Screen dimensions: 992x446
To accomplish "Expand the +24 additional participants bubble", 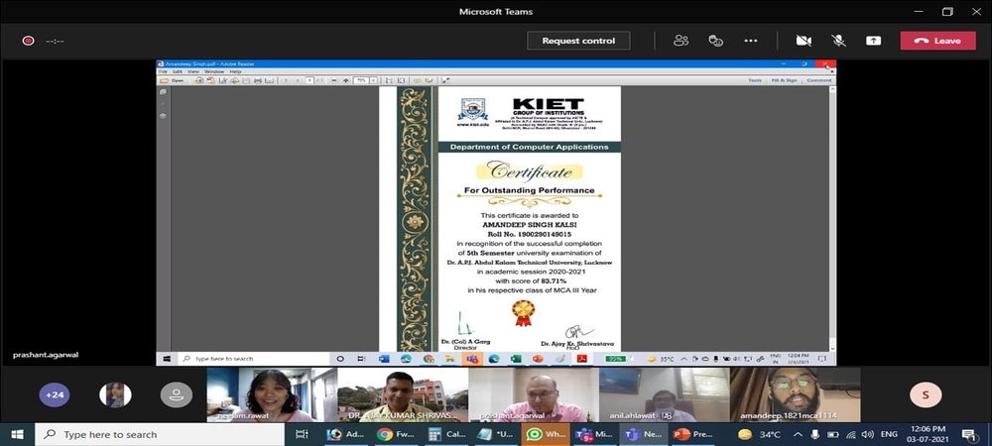I will [x=55, y=394].
